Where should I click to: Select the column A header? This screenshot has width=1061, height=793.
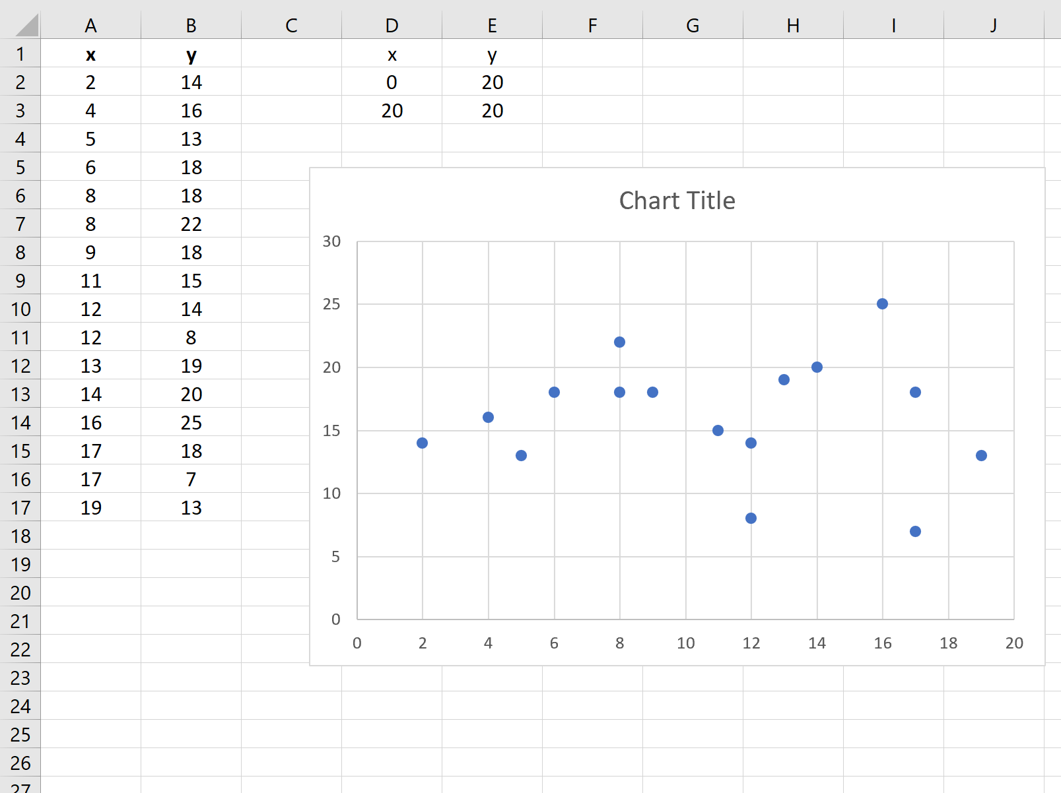coord(91,26)
